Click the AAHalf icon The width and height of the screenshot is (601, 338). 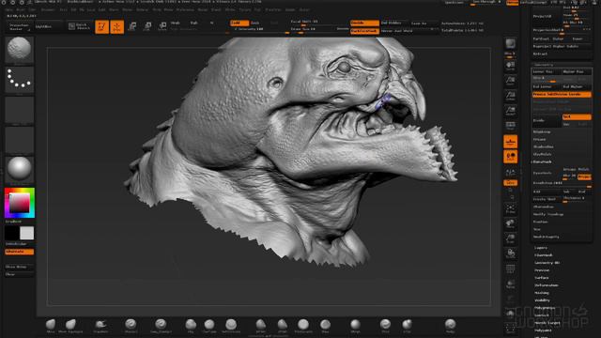[510, 111]
